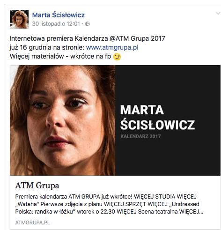Click the winking face emoji
Image resolution: width=221 pixels, height=230 pixels.
pos(117,57)
